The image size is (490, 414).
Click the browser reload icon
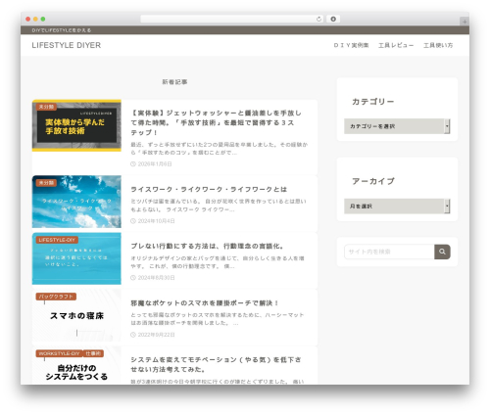318,19
